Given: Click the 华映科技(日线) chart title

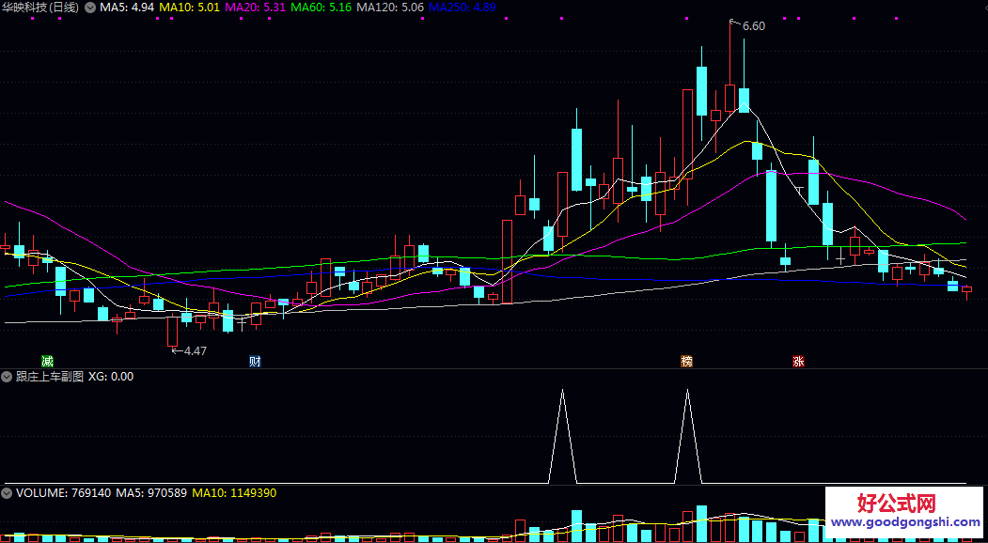Looking at the screenshot, I should point(40,8).
